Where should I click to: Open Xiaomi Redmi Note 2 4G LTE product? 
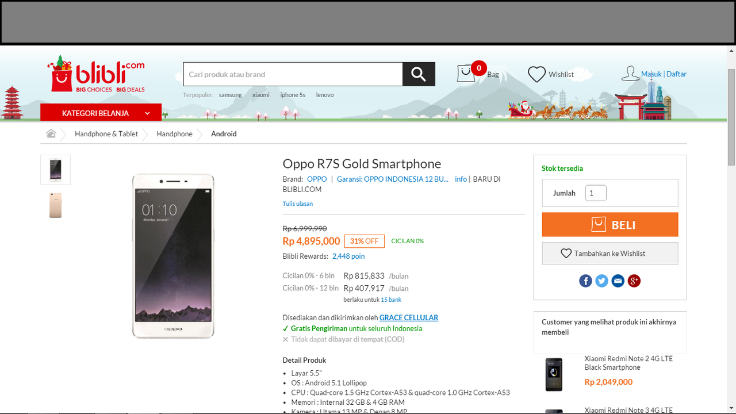coord(628,363)
